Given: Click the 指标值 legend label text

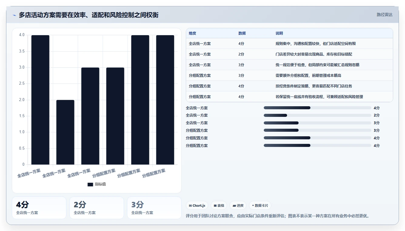Looking at the screenshot, I should [x=100, y=184].
